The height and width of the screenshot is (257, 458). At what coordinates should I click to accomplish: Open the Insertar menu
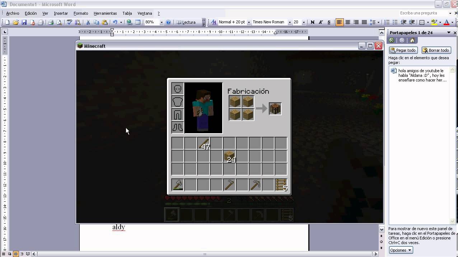(61, 13)
